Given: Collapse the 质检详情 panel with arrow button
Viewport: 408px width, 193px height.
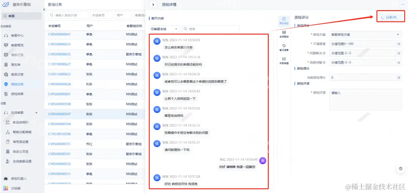Looking at the screenshot, I should coord(153,5).
